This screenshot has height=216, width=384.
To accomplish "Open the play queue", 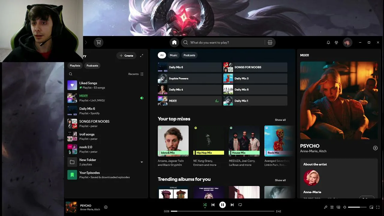I will [332, 207].
